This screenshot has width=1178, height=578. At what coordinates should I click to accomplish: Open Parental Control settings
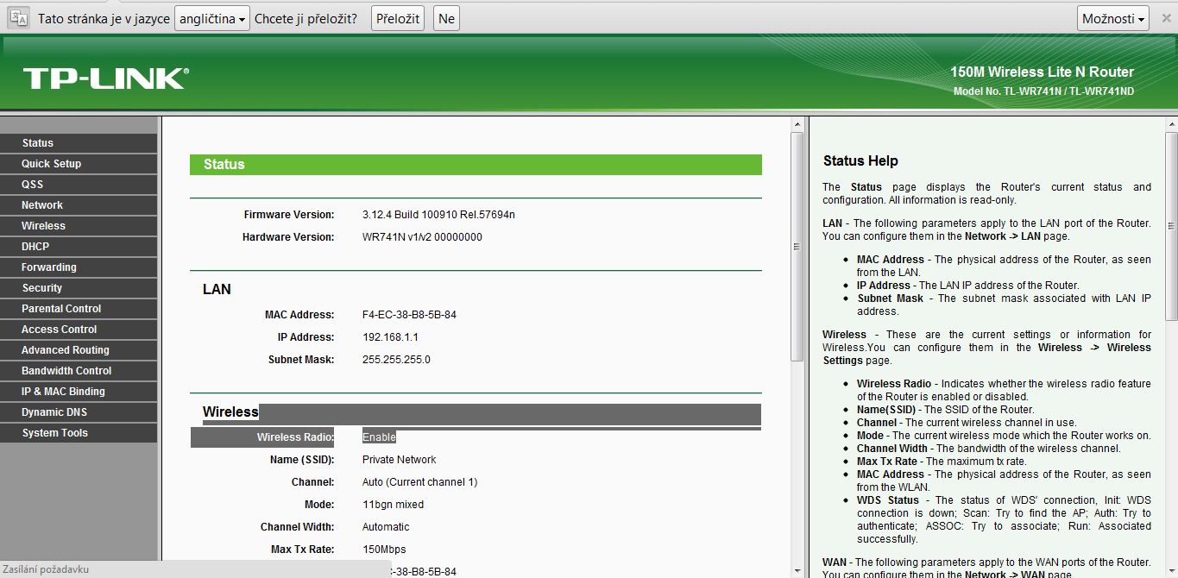(79, 309)
